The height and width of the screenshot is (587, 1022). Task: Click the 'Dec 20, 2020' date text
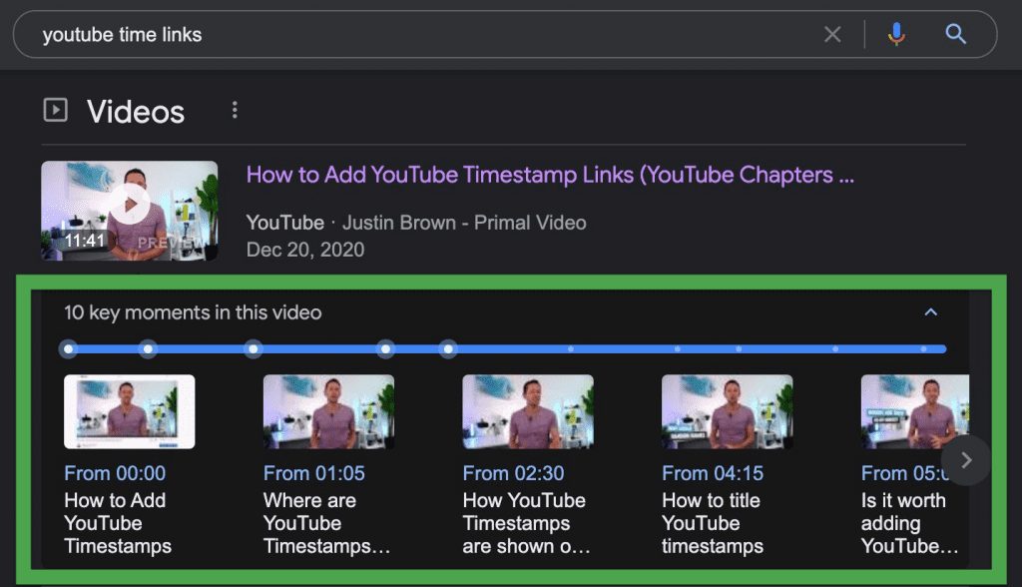(305, 250)
